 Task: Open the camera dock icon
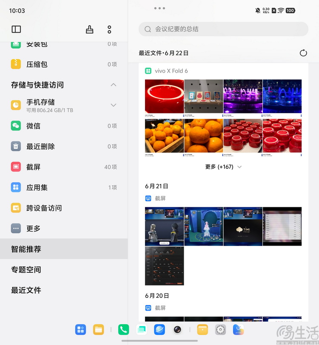pos(177,330)
